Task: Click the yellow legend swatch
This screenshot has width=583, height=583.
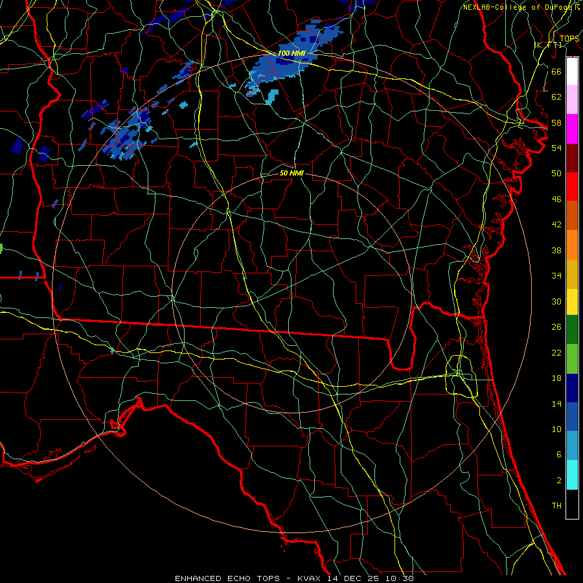Action: 572,302
